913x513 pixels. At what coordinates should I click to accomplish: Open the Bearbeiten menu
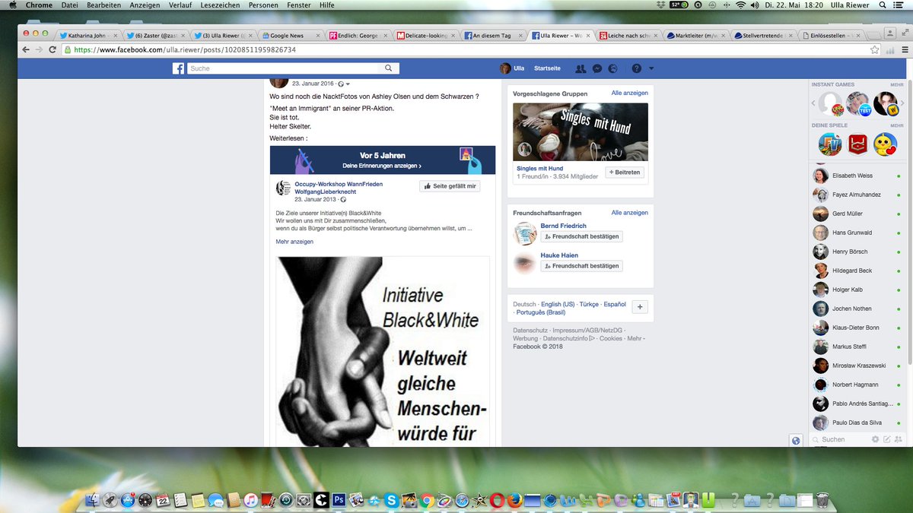[x=103, y=5]
